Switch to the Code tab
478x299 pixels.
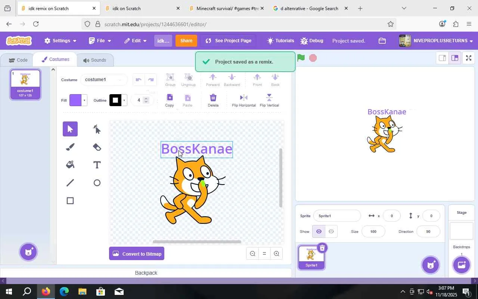click(x=18, y=60)
